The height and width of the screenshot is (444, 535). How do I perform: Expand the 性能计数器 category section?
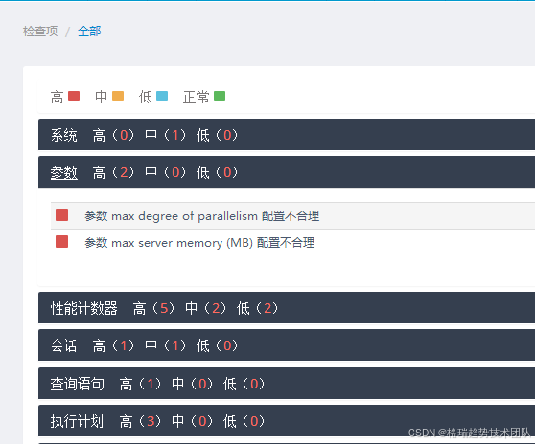point(287,308)
